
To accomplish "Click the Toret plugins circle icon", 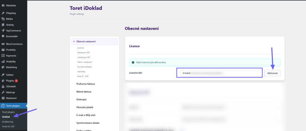I will pyautogui.click(x=3, y=106).
